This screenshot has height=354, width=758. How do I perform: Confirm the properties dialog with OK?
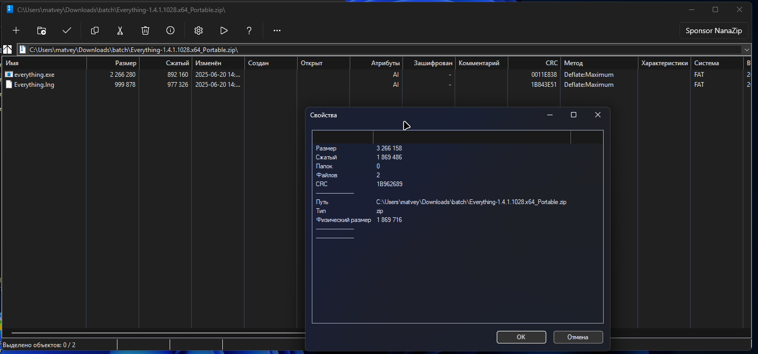click(x=521, y=337)
